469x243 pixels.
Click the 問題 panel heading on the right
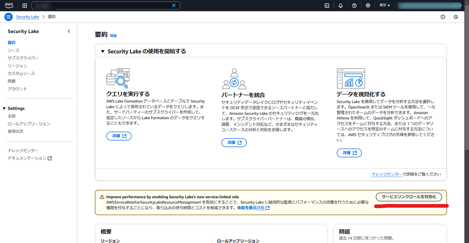point(344,232)
